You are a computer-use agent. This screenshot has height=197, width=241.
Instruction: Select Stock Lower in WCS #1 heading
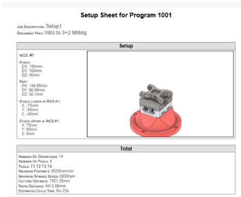pyautogui.click(x=40, y=102)
